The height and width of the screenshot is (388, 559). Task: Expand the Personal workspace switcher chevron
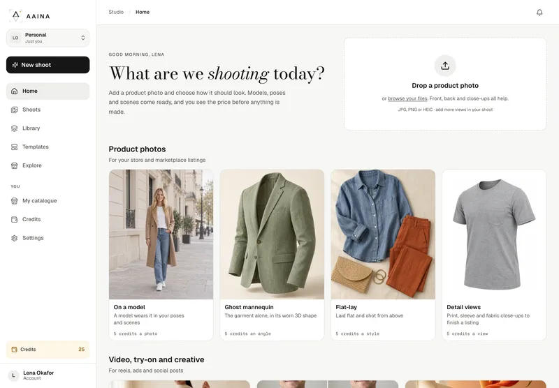82,38
